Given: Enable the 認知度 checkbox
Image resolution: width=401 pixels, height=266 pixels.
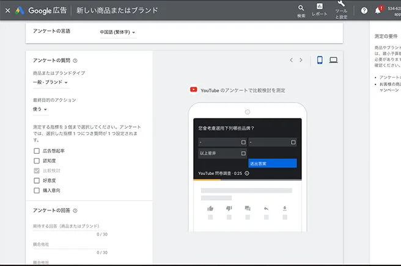Looking at the screenshot, I should (x=37, y=161).
